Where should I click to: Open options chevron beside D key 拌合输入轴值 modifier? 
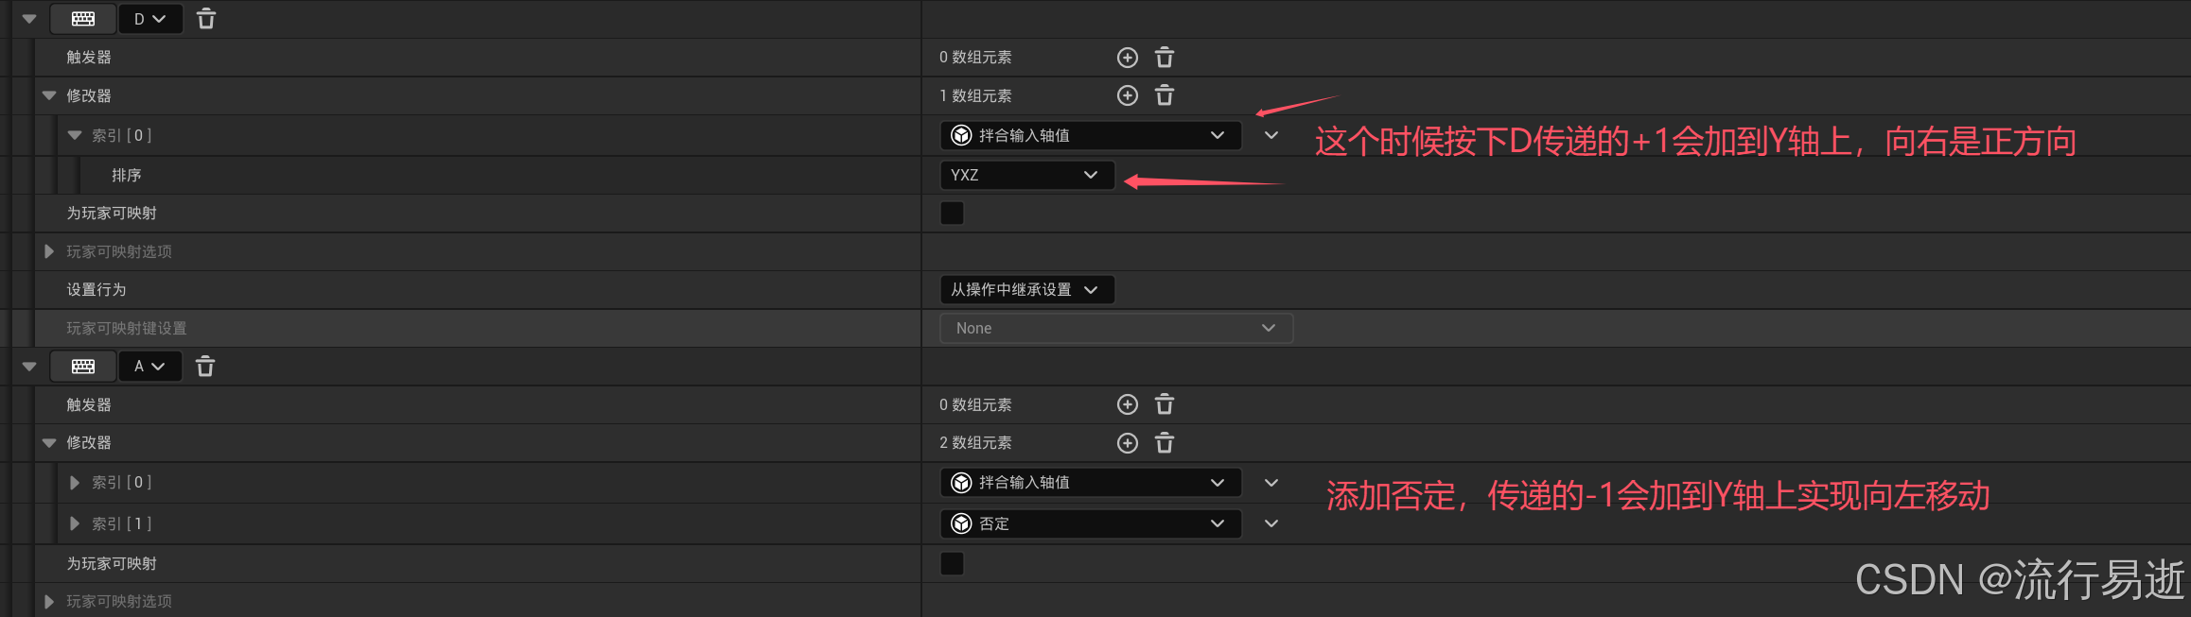1271,135
